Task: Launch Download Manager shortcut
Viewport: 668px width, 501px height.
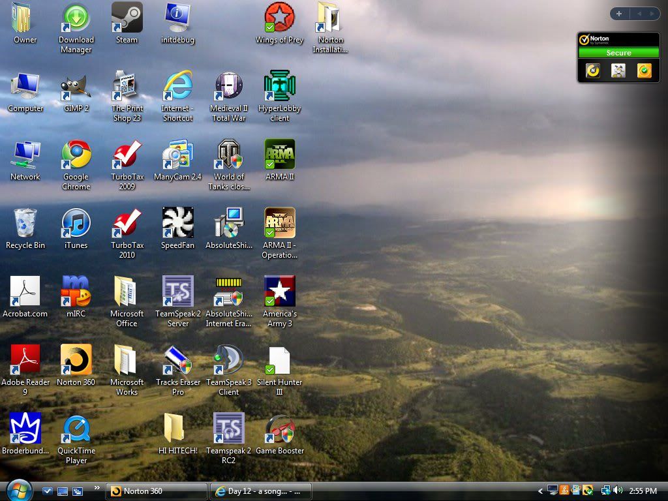Action: pos(76,18)
